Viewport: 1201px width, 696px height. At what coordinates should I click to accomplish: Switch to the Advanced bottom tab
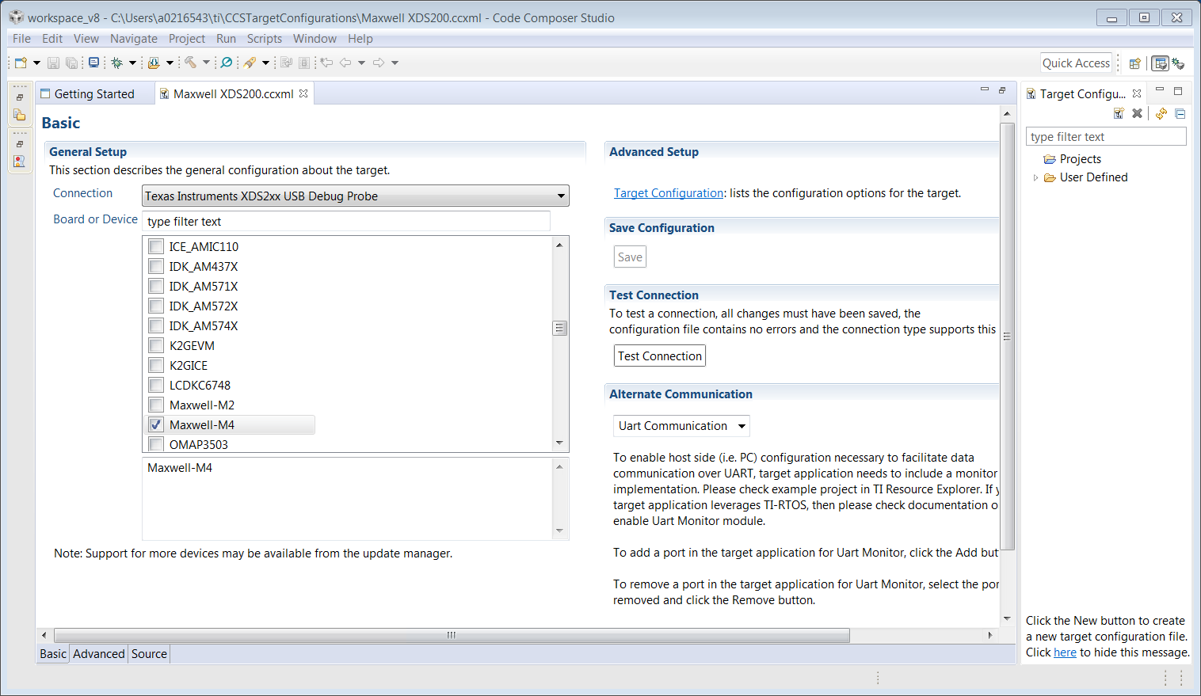point(99,654)
